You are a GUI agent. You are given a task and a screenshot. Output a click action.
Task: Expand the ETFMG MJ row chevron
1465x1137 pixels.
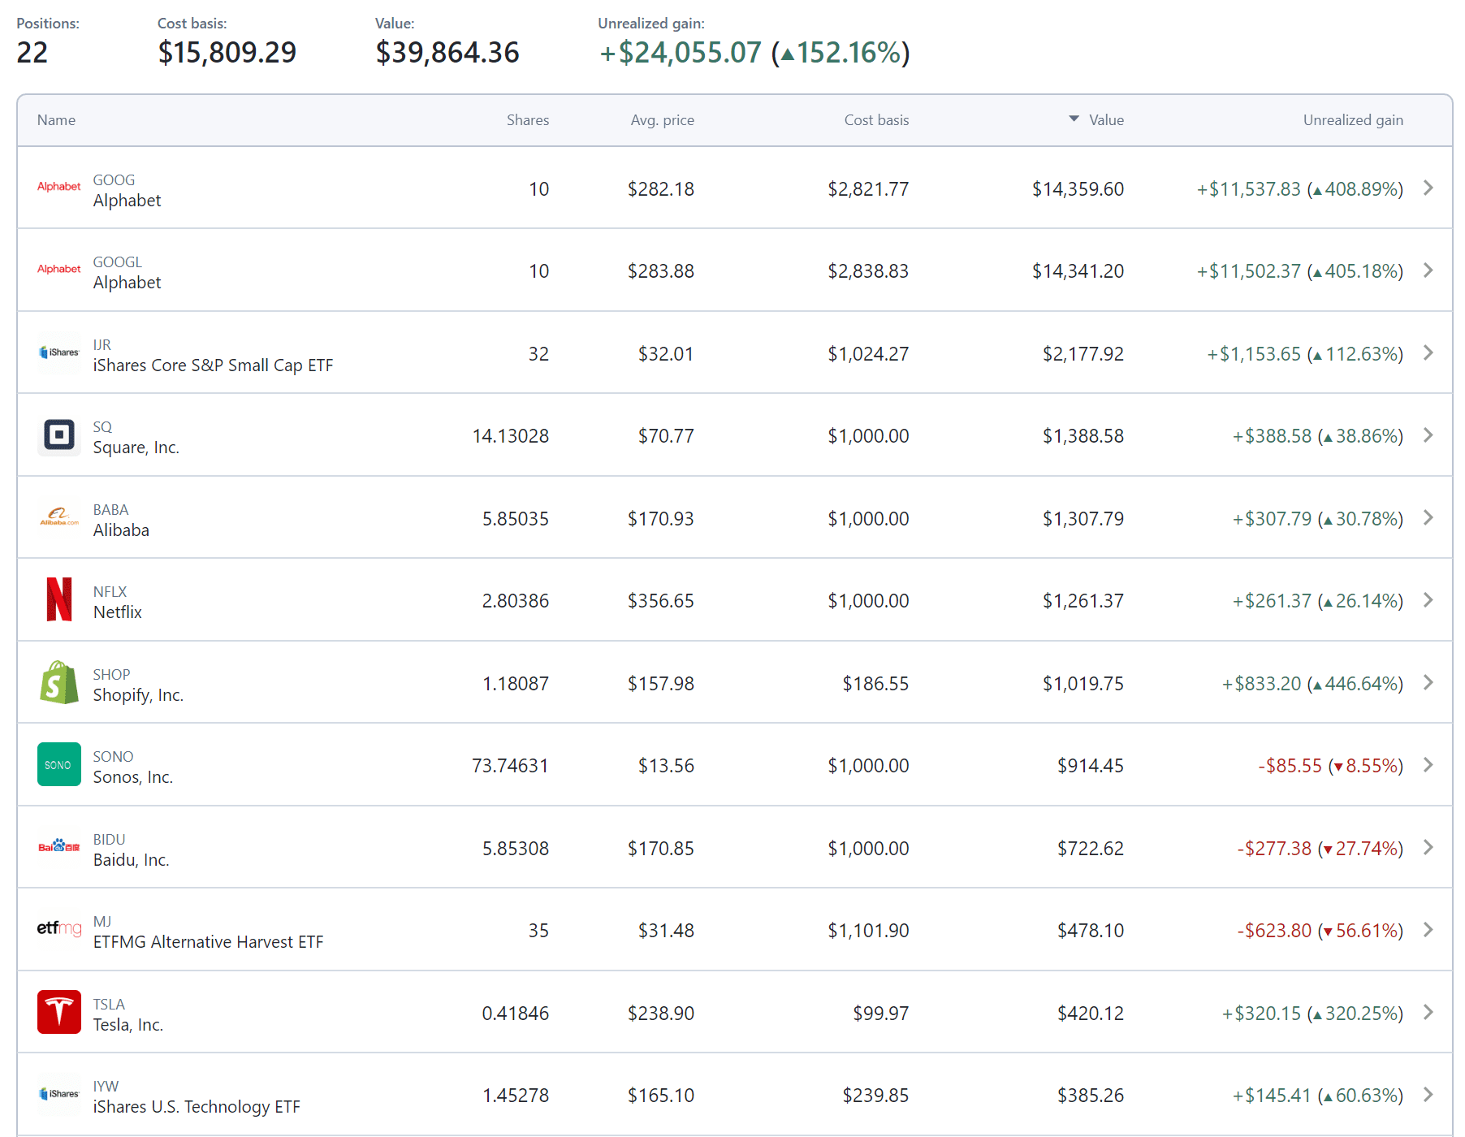pos(1428,929)
